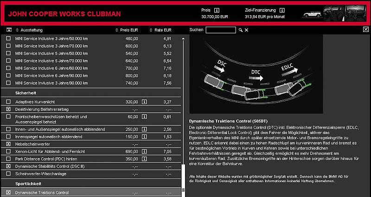Enable the Adaptives Kurvenlicht checkbox
371x197 pixels.
pyautogui.click(x=8, y=102)
